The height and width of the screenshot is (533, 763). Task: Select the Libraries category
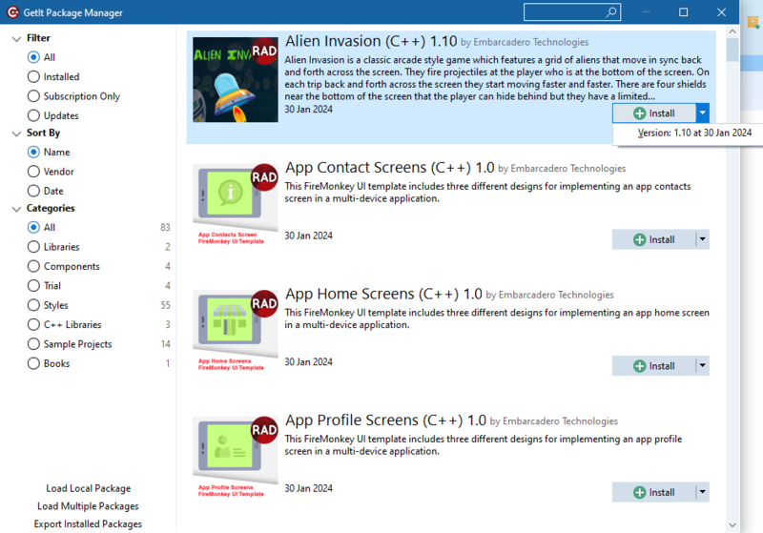point(33,247)
